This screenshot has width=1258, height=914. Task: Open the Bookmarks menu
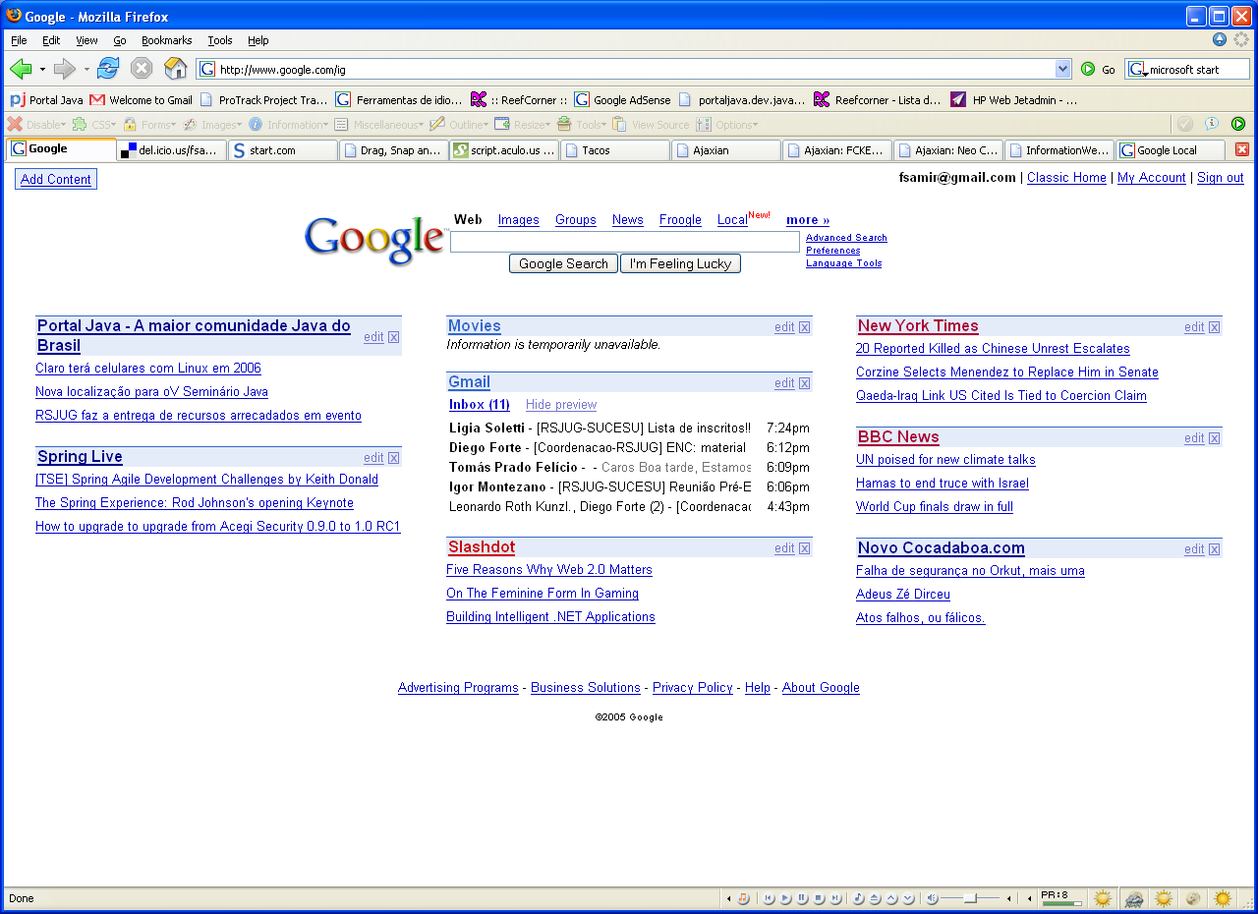tap(166, 40)
